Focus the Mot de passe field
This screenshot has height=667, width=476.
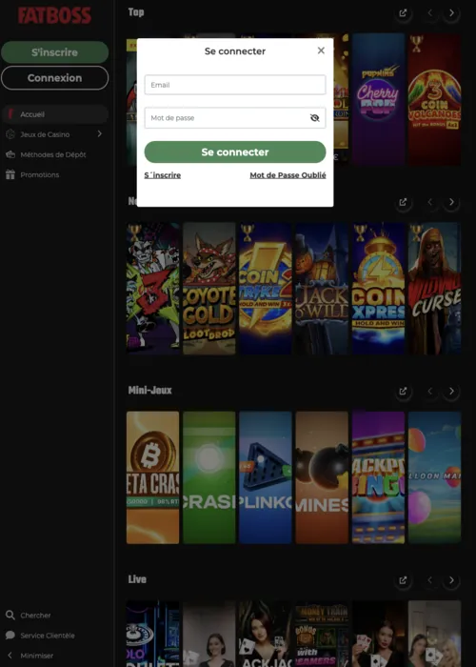tap(235, 118)
